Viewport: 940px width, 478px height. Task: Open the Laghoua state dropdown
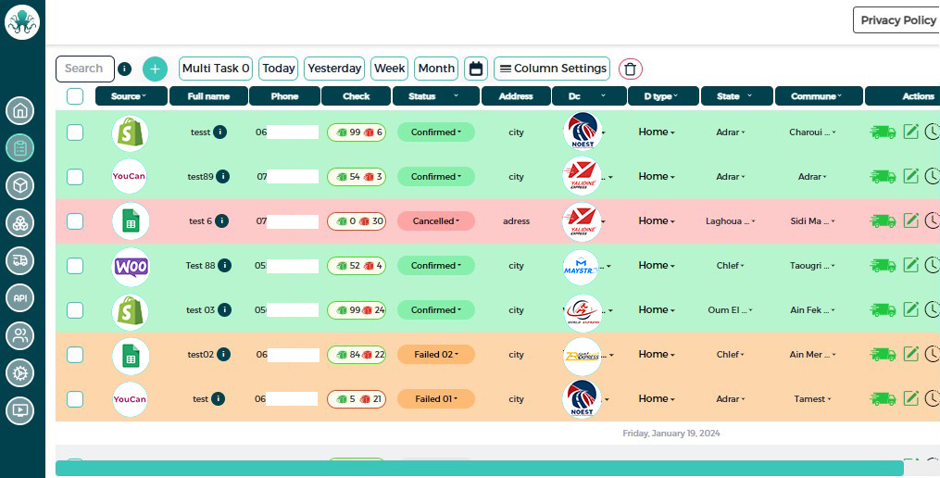tap(731, 221)
